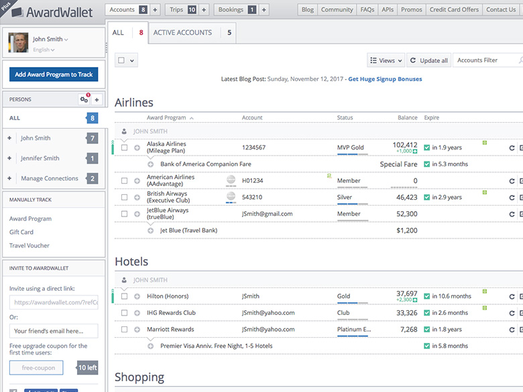Click the alliance icon on American Airlines row

pos(231,180)
